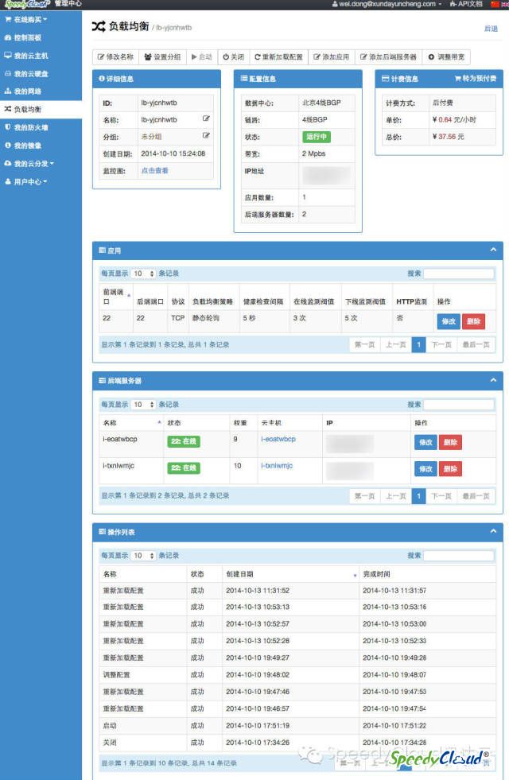Click status badge 22: 在线 for i-txnlwmjc
The width and height of the screenshot is (509, 780).
pyautogui.click(x=184, y=468)
